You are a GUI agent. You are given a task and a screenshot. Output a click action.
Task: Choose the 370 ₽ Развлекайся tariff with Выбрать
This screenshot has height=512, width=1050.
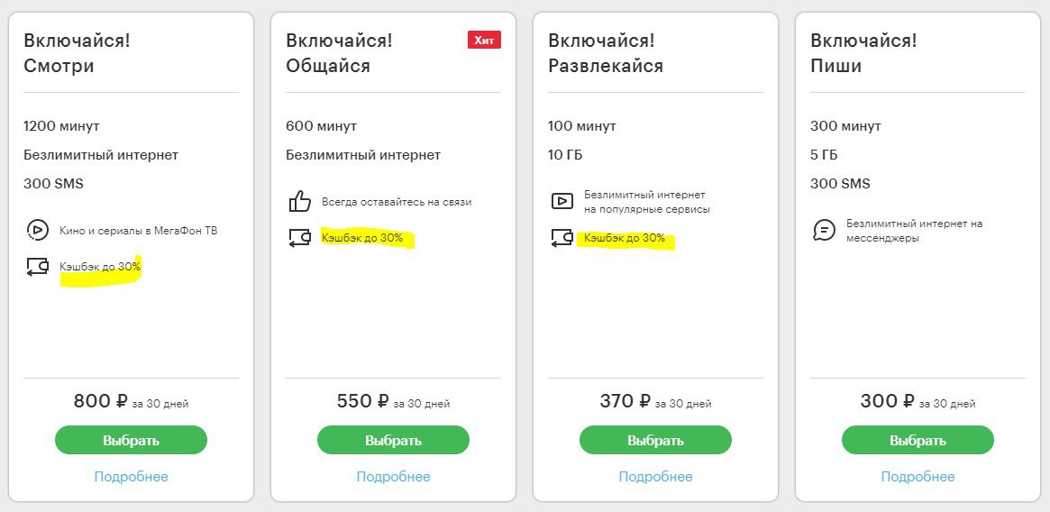tap(655, 440)
